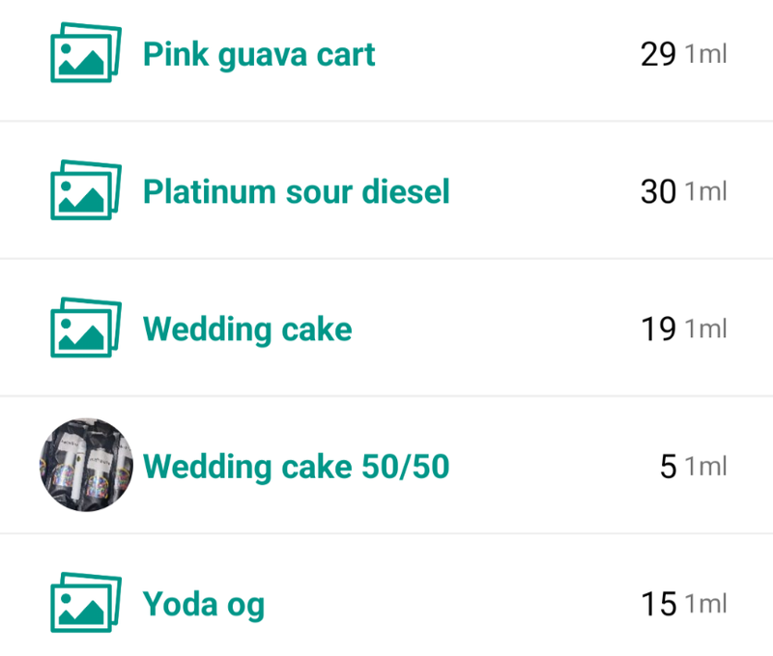Tap the Wedding cake image placeholder icon
773x656 pixels.
coord(85,328)
